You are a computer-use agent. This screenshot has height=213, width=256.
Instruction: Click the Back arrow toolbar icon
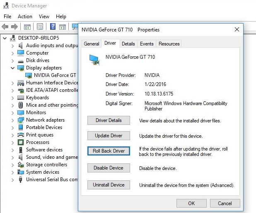pos(5,26)
